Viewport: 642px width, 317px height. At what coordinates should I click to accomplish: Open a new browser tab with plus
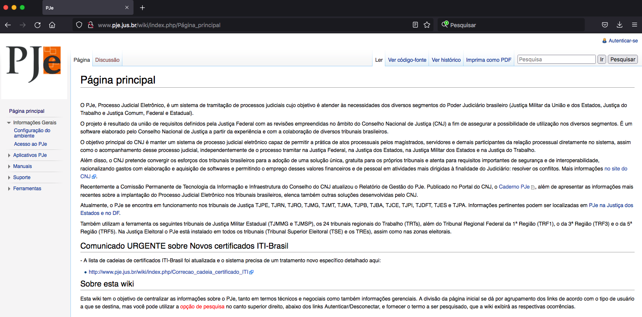(x=143, y=8)
